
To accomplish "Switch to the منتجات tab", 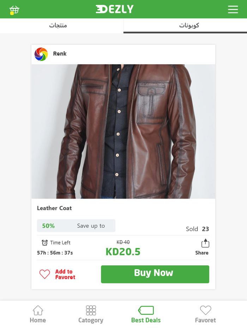I will 58,25.
